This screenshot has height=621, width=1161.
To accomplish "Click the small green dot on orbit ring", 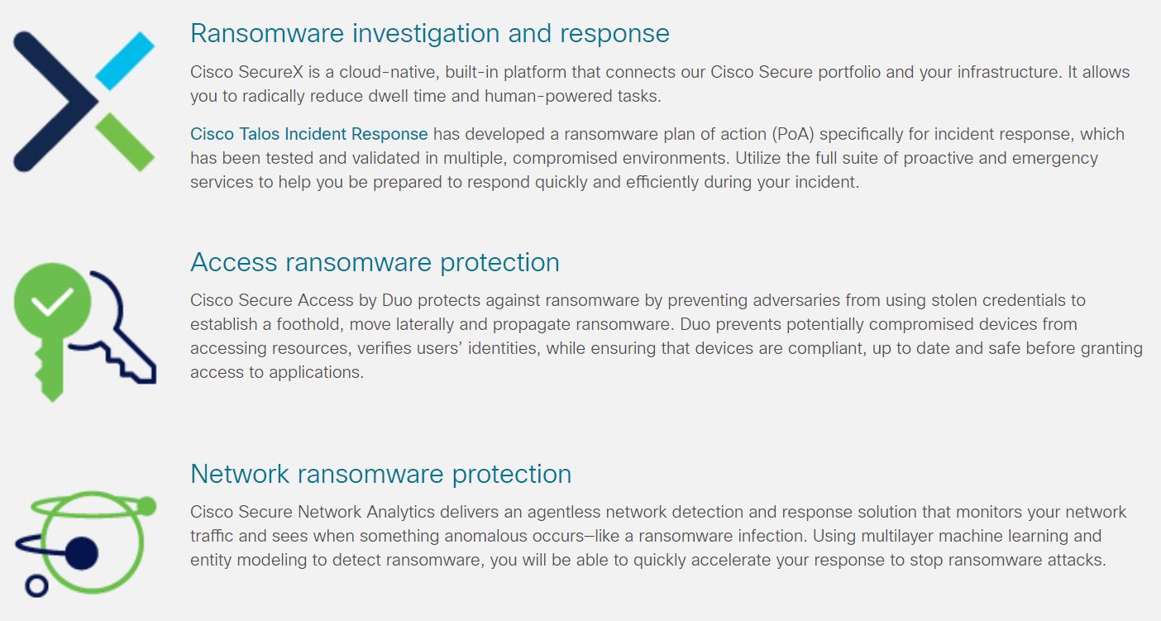I will pos(146,504).
